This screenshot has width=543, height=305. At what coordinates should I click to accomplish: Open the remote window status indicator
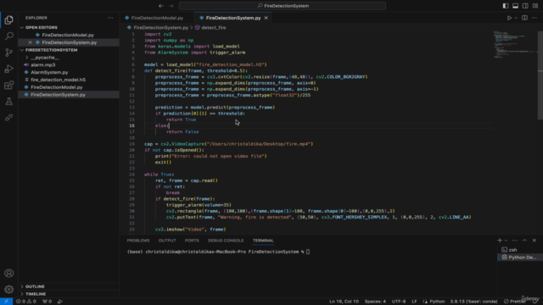(6, 302)
